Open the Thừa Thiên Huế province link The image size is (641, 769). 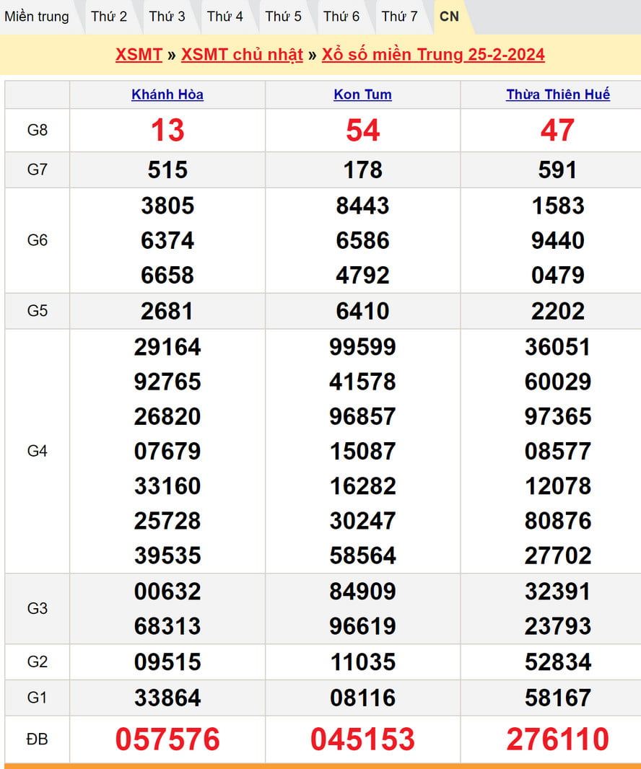click(x=558, y=95)
